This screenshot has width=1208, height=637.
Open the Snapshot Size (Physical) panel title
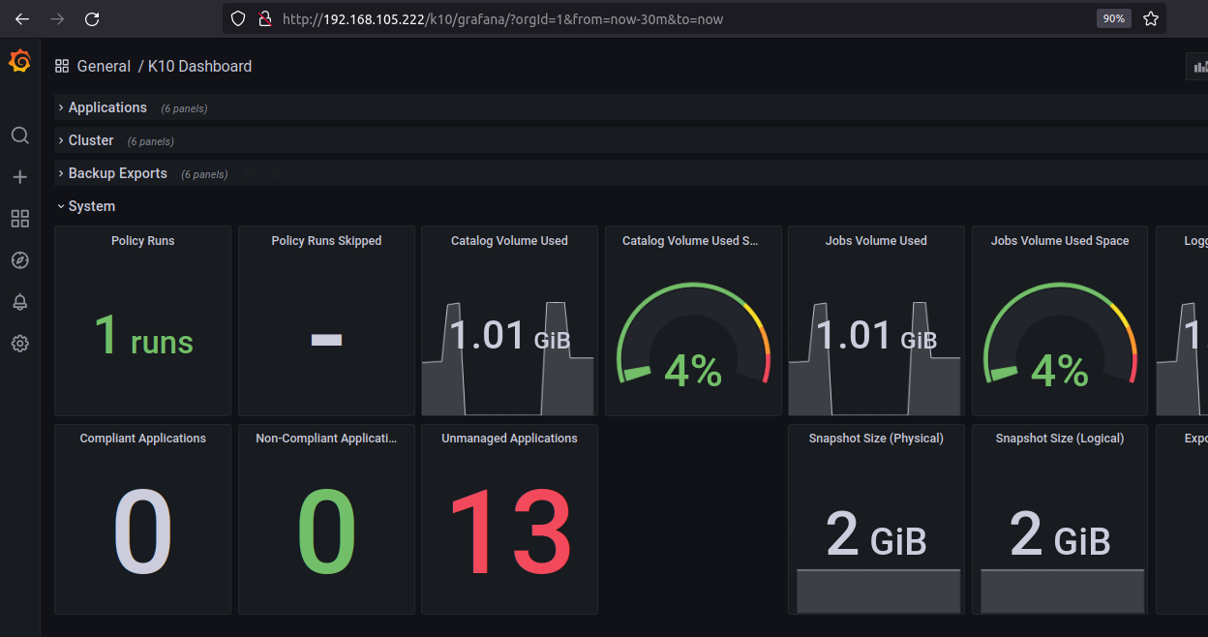tap(876, 439)
